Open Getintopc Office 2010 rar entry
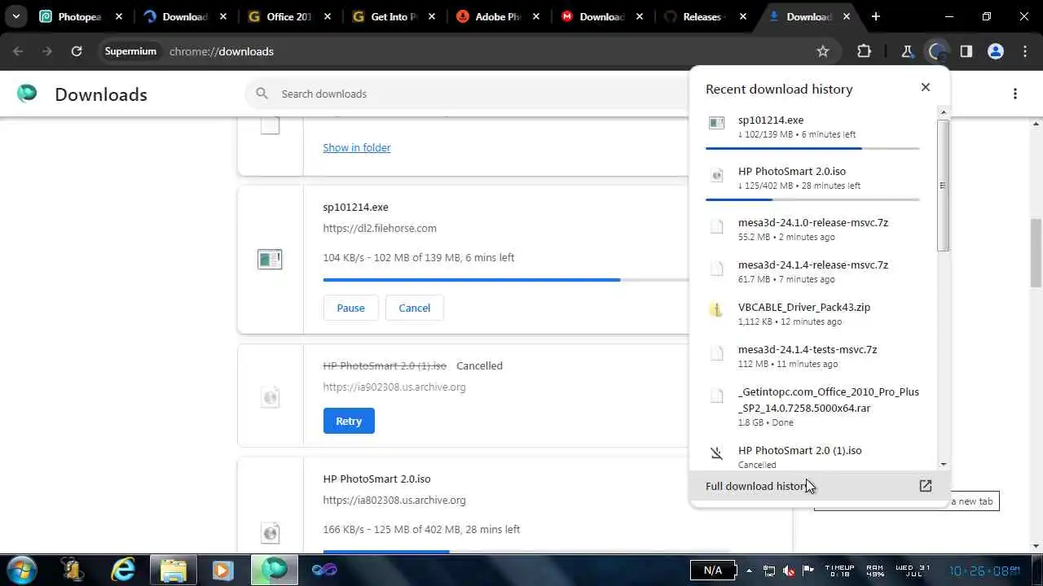The image size is (1043, 586). [812, 406]
